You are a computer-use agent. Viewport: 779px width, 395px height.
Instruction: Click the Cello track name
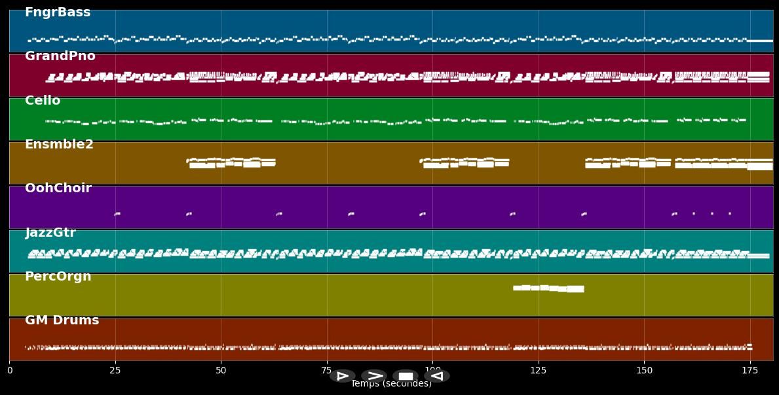click(43, 101)
